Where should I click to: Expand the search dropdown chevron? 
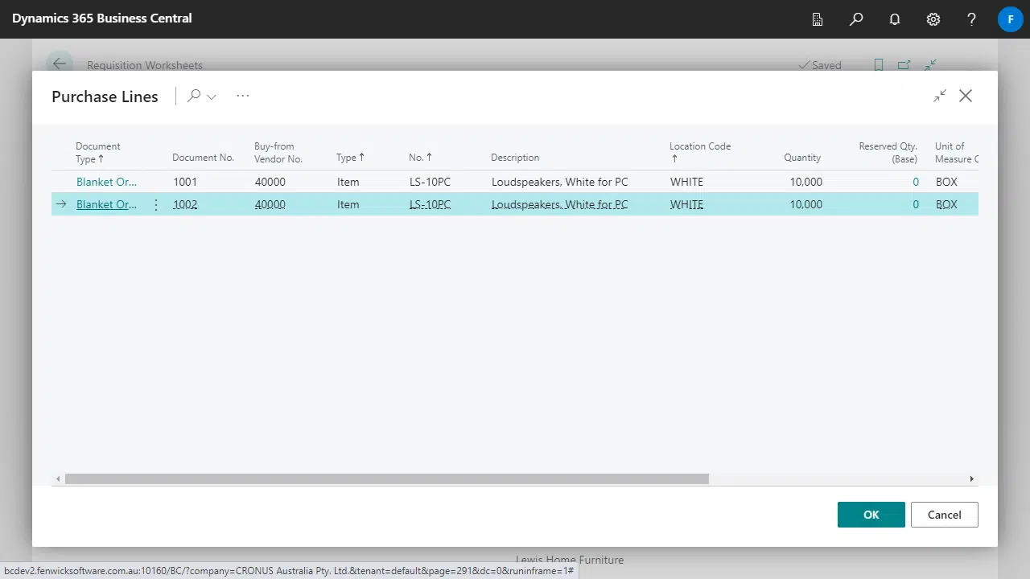pos(212,96)
